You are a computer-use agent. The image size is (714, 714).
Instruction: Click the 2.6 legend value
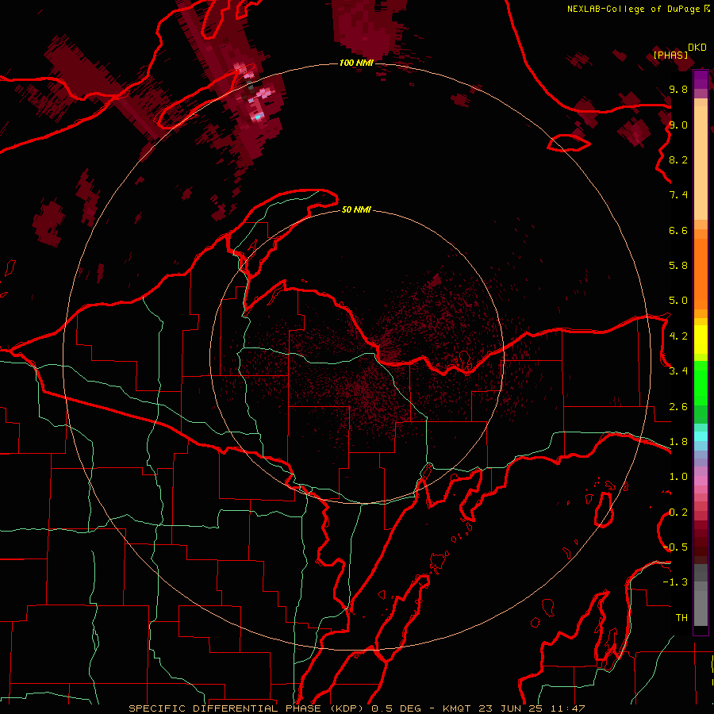(678, 407)
